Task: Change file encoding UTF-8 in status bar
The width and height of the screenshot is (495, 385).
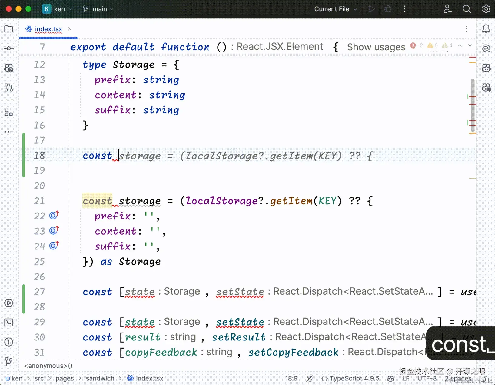Action: pyautogui.click(x=427, y=378)
